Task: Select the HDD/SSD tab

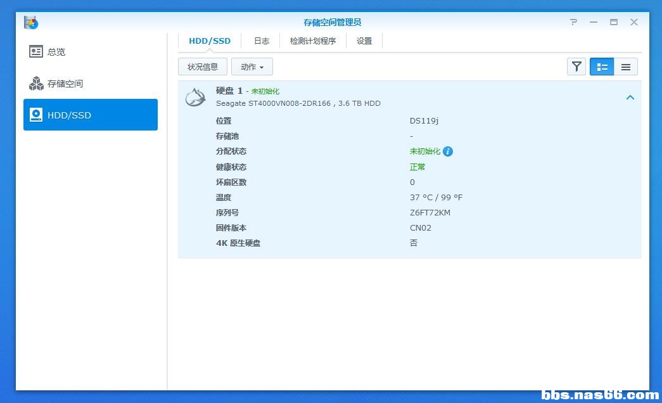Action: [210, 41]
